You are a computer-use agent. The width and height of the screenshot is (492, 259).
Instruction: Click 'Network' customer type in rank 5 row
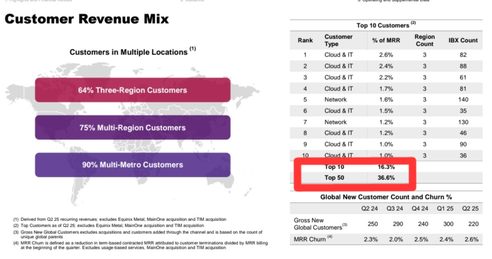[x=335, y=99]
